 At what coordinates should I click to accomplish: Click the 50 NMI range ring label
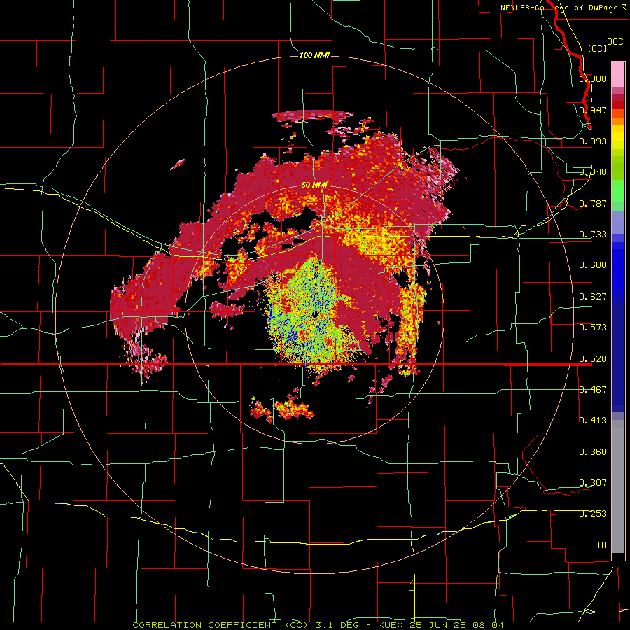314,185
